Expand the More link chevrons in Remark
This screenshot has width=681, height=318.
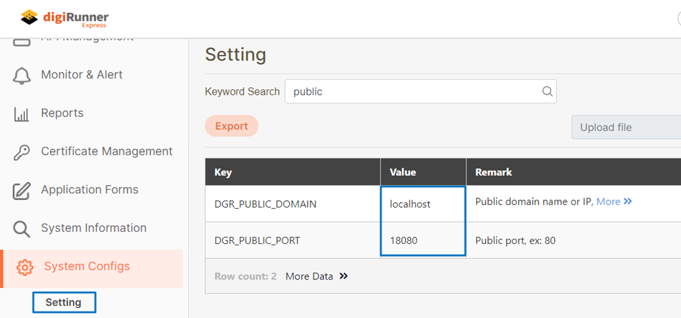pyautogui.click(x=628, y=201)
